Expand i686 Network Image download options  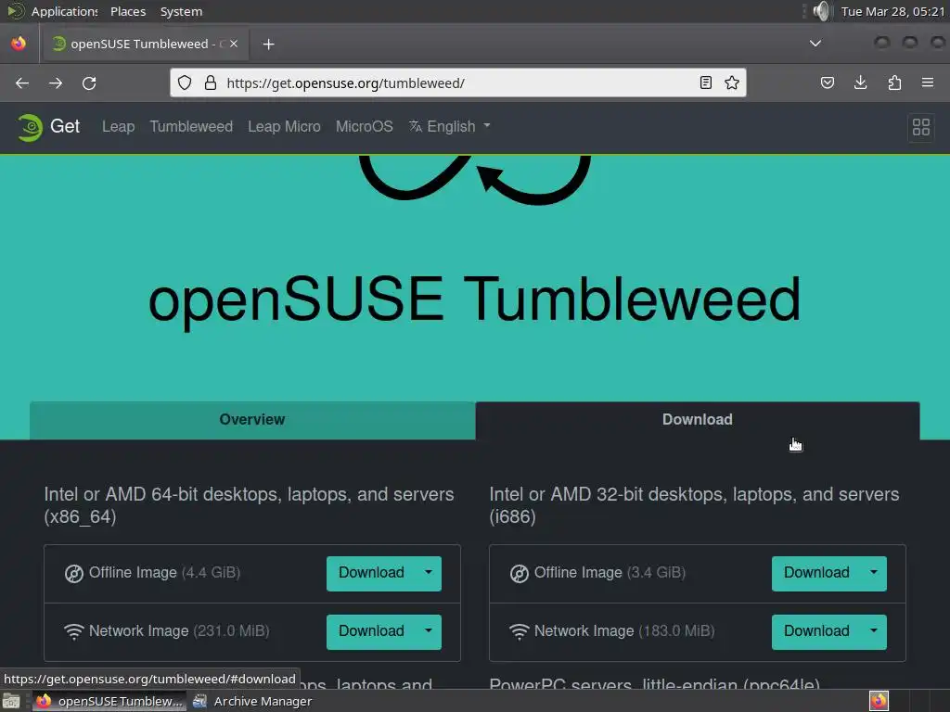874,631
